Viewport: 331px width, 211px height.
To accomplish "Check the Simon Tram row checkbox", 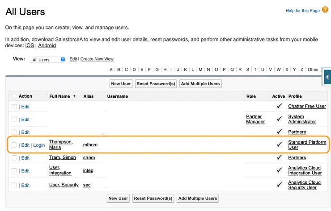I will (14, 158).
